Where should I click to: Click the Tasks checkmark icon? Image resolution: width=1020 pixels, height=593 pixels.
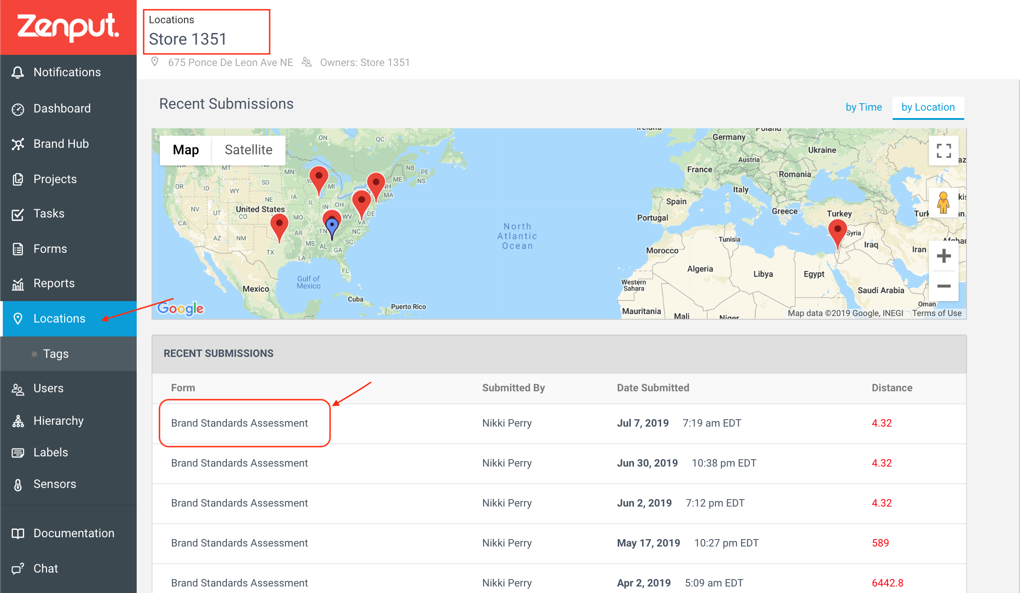point(18,214)
